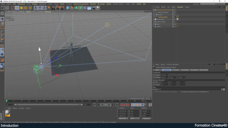This screenshot has height=128, width=228.
Task: Click the Caméra réaliste camera tag thumbnail
Action: [177, 17]
